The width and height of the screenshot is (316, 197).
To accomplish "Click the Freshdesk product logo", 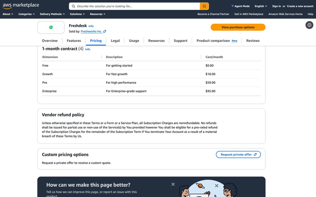I will point(51,27).
